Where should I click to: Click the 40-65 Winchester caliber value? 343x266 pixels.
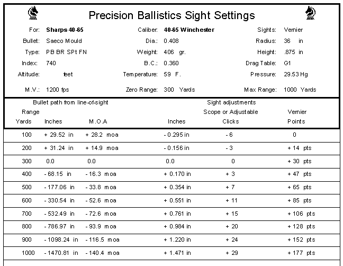[189, 30]
